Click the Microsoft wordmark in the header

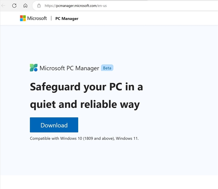pyautogui.click(x=37, y=18)
